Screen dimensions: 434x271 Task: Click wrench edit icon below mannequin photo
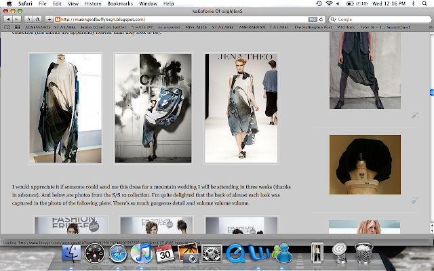point(414,201)
